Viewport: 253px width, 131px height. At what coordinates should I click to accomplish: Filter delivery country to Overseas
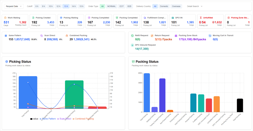click(176, 6)
